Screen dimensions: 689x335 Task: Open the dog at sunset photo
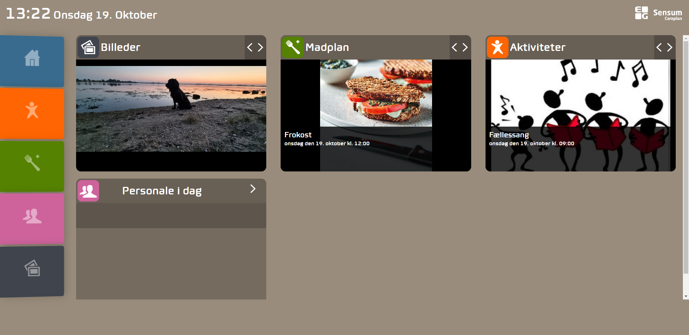pyautogui.click(x=171, y=109)
